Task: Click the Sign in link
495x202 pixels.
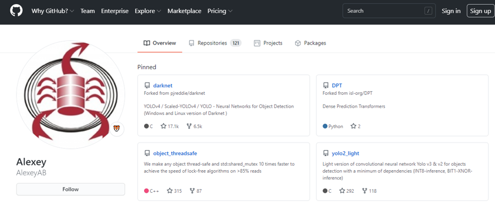Action: coord(451,11)
